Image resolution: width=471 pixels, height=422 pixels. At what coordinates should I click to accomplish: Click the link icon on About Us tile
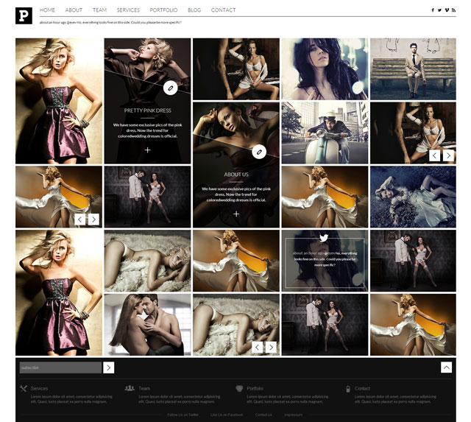coord(258,152)
